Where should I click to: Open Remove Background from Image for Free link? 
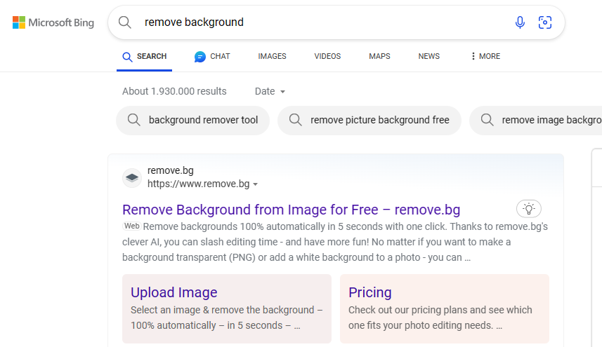click(x=291, y=210)
